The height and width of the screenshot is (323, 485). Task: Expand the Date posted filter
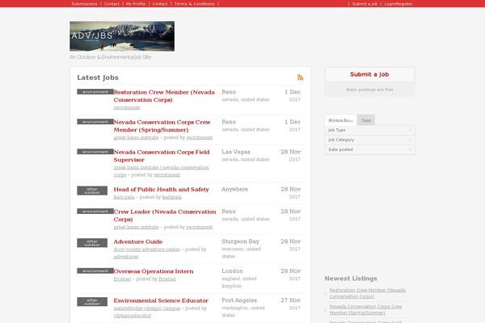point(369,149)
